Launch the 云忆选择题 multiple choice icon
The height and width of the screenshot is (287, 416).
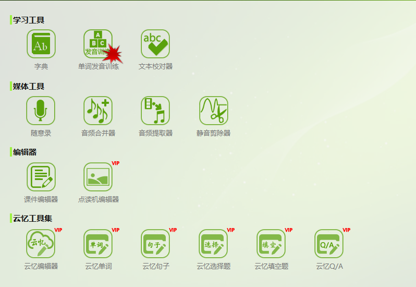[x=213, y=244]
